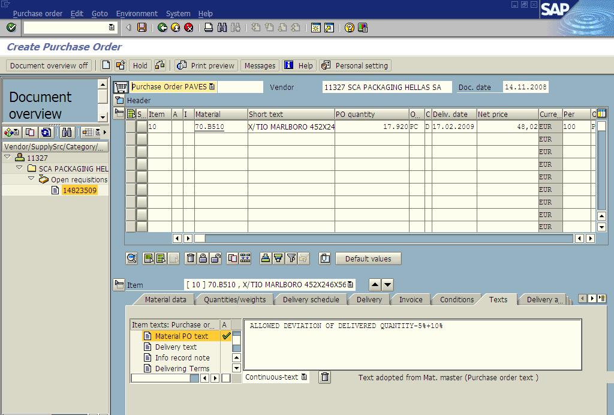614x415 pixels.
Task: Click the Personal setting button
Action: pos(356,65)
